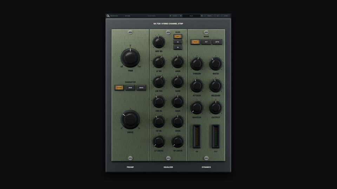Click the preamp DRIVE knob
The image size is (337, 189).
click(x=130, y=119)
